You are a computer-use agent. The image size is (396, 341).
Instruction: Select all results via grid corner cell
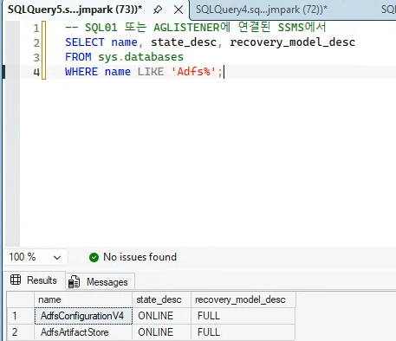point(21,299)
